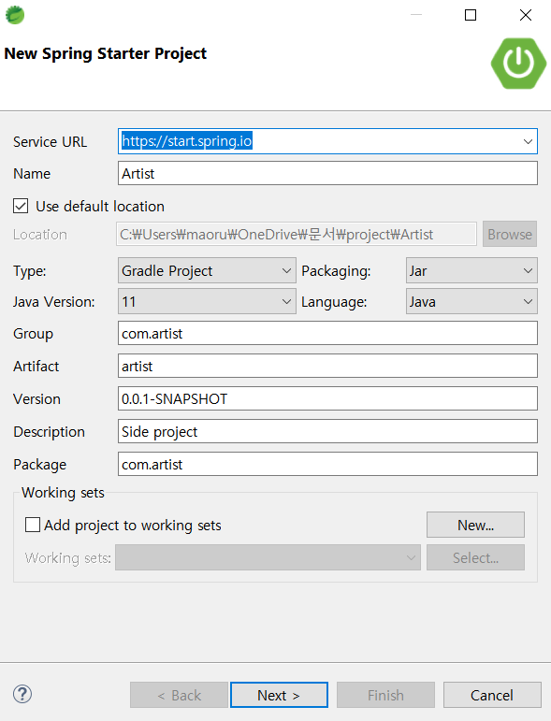Click the Group field containing com.artist
Screen dimensions: 551x721
pos(327,333)
